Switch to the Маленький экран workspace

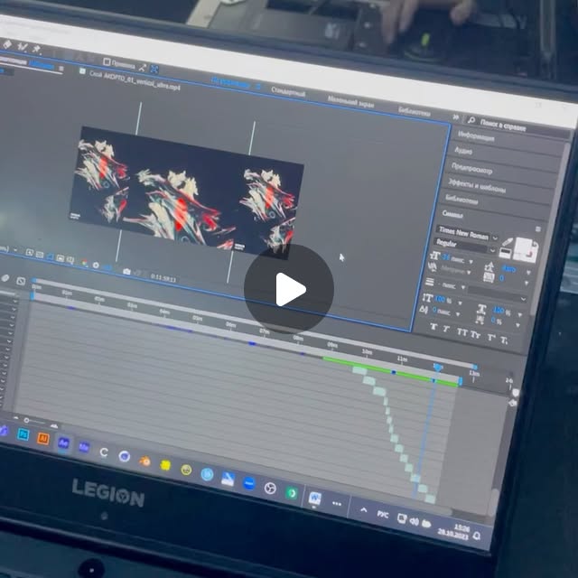(350, 101)
